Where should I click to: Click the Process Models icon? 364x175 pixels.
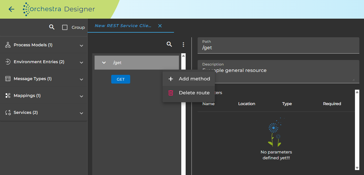[8, 45]
